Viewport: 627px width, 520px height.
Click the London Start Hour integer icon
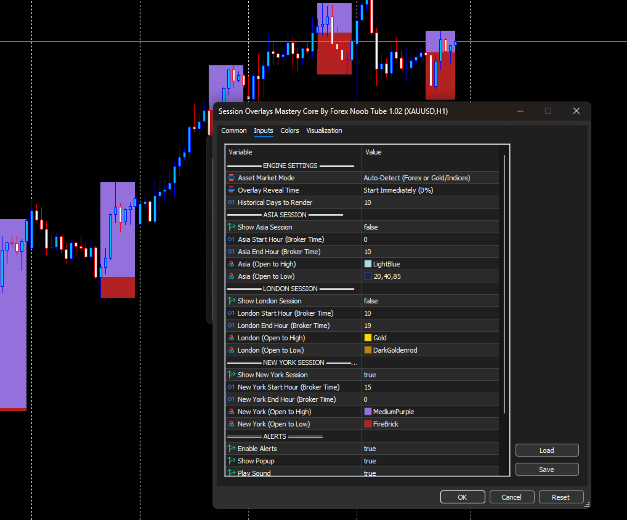(231, 313)
